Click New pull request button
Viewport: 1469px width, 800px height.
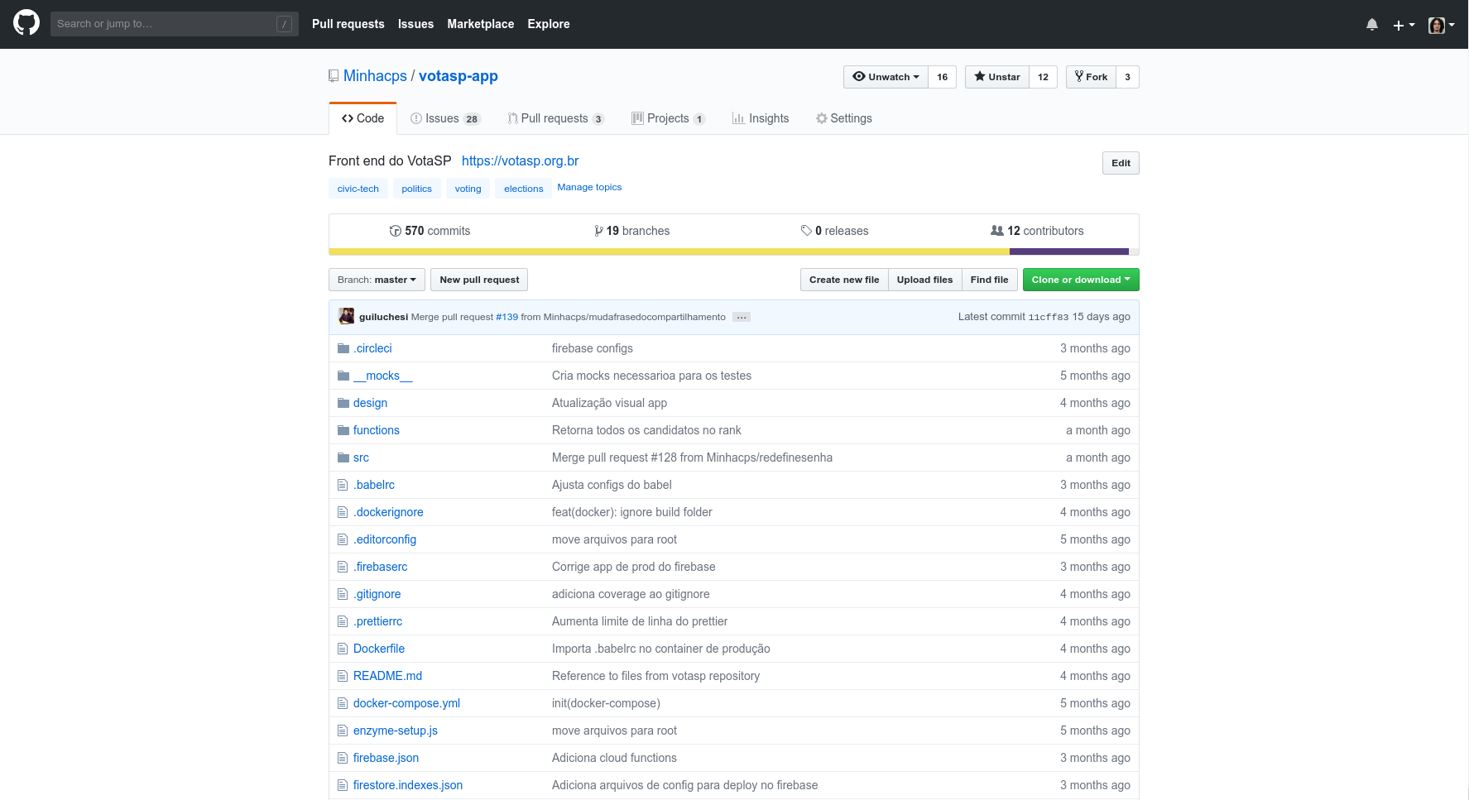pos(479,280)
